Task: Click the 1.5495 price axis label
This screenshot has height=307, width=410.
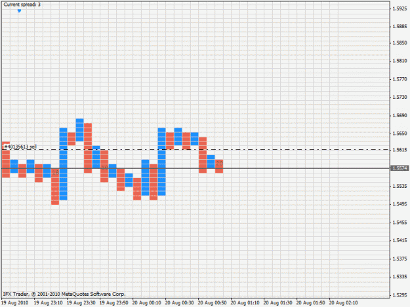Action: pyautogui.click(x=400, y=204)
